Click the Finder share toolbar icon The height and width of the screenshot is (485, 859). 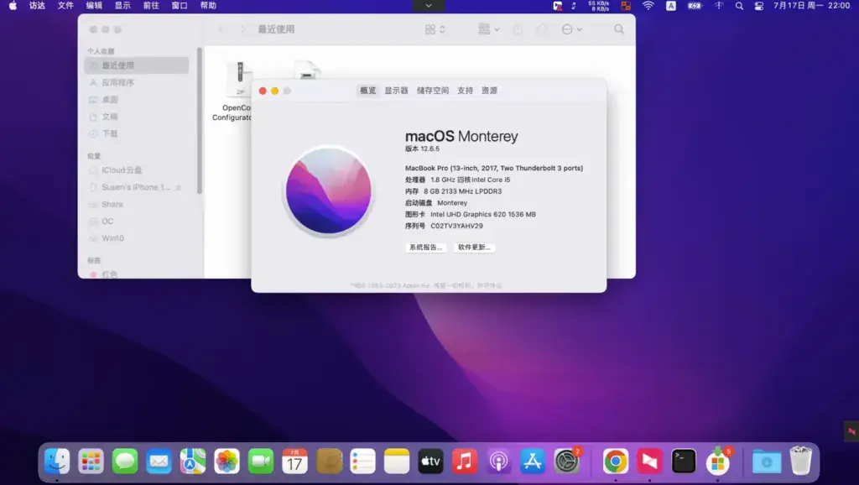click(518, 29)
